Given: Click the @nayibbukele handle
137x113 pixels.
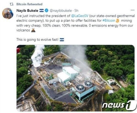Looking at the screenshot, I should pyautogui.click(x=61, y=11).
